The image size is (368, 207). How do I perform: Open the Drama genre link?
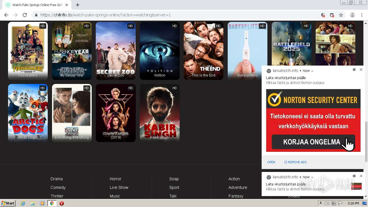[x=57, y=179]
